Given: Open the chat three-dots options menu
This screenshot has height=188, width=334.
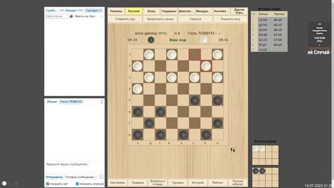Looking at the screenshot, I should pos(102,102).
